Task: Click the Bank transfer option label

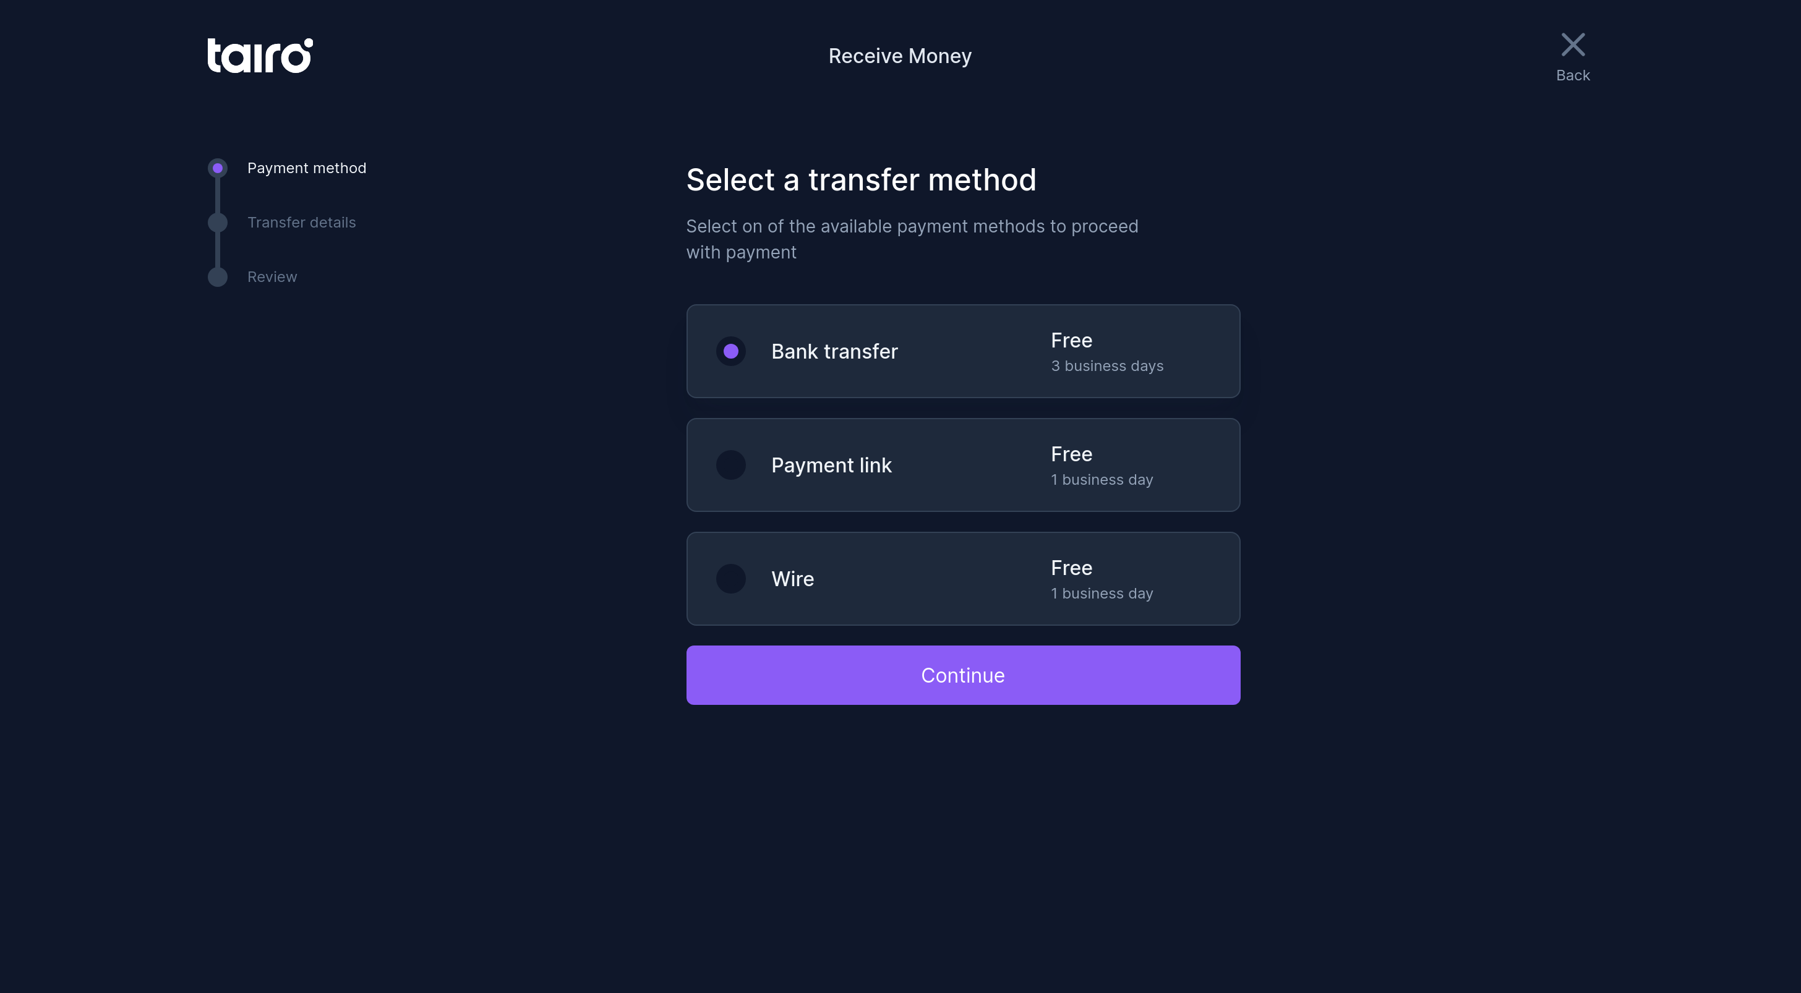Action: tap(834, 351)
